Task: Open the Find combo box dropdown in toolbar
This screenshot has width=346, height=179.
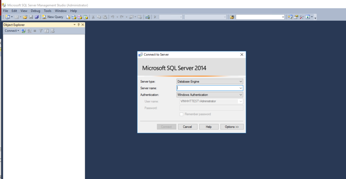Action: click(283, 17)
